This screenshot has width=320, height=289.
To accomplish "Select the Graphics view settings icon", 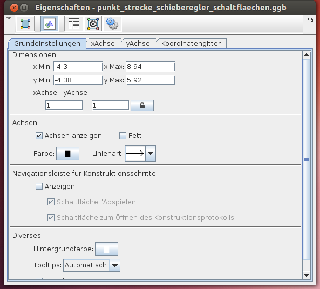I will tap(50, 24).
